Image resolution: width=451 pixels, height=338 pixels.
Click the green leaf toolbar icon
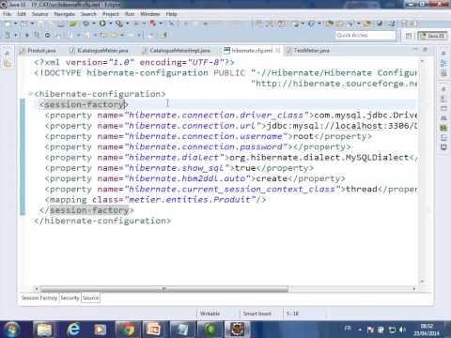pyautogui.click(x=73, y=23)
